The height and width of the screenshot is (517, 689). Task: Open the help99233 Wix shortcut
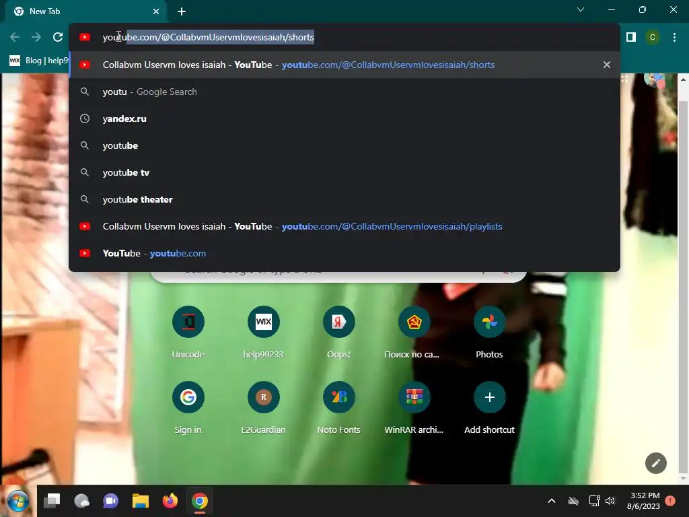[263, 333]
